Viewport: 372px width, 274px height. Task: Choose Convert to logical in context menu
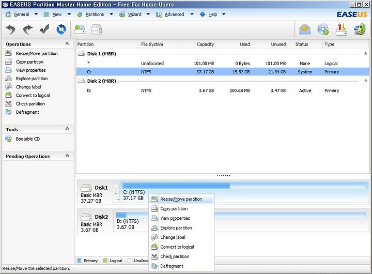point(181,247)
